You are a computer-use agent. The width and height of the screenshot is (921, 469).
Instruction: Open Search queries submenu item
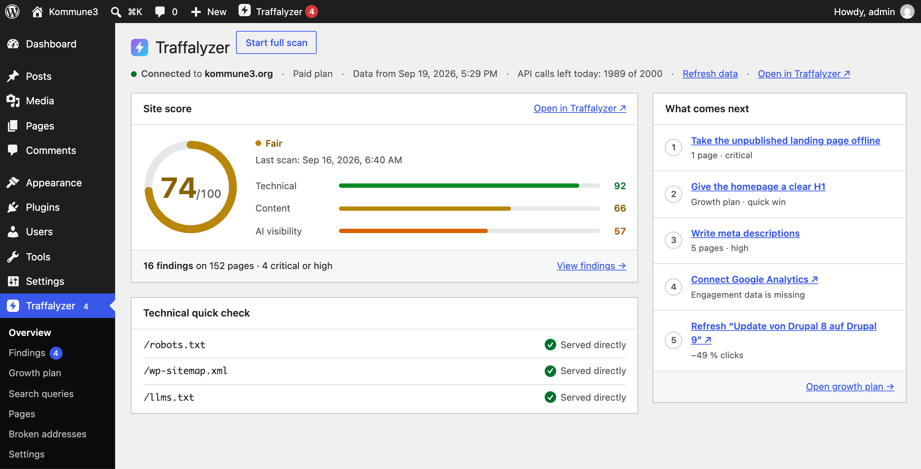point(41,394)
